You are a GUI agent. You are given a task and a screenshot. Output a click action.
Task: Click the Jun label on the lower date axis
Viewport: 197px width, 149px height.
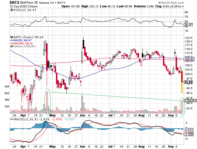click(x=82, y=146)
